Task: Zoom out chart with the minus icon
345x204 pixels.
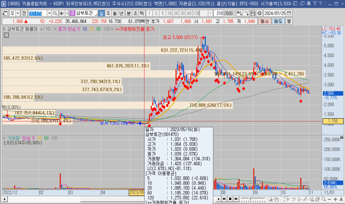Action: pos(329,199)
